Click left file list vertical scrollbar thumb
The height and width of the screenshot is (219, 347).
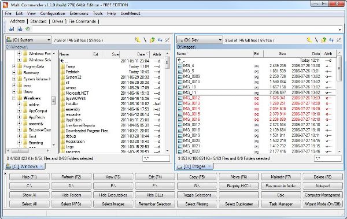pos(168,62)
